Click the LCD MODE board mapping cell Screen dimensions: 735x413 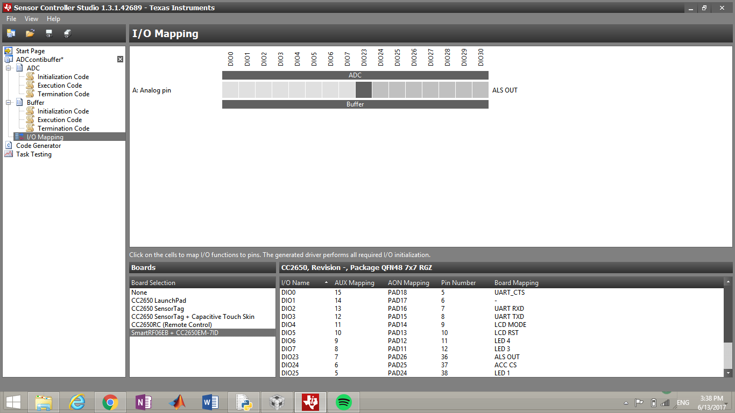pyautogui.click(x=510, y=325)
